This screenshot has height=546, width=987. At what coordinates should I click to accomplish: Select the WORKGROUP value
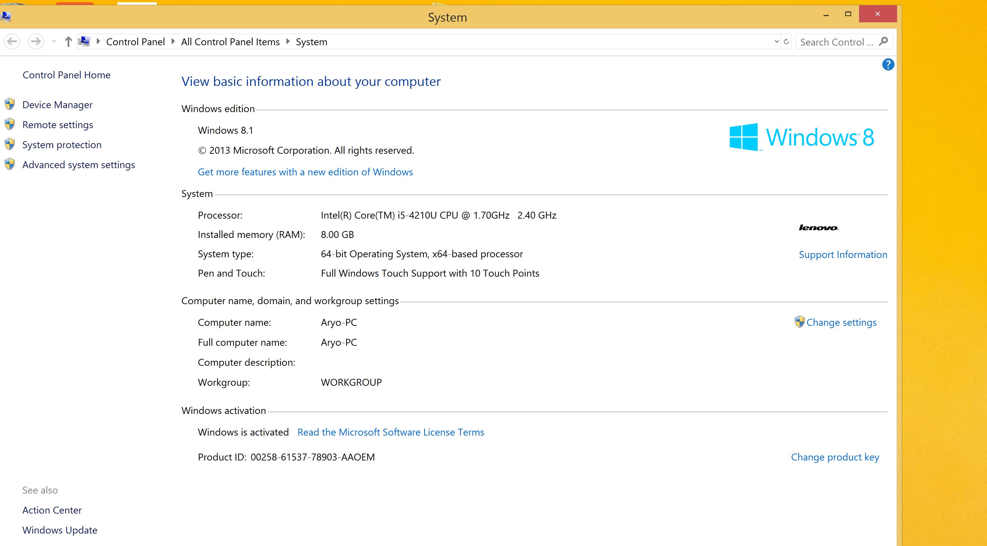pos(351,382)
